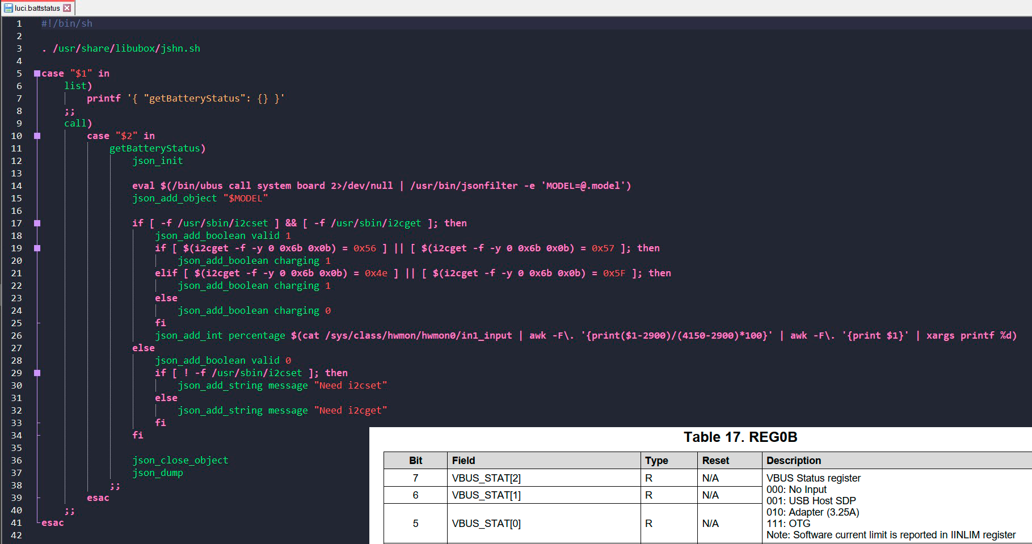Click the 'MODEL=@.model' string

coord(583,185)
